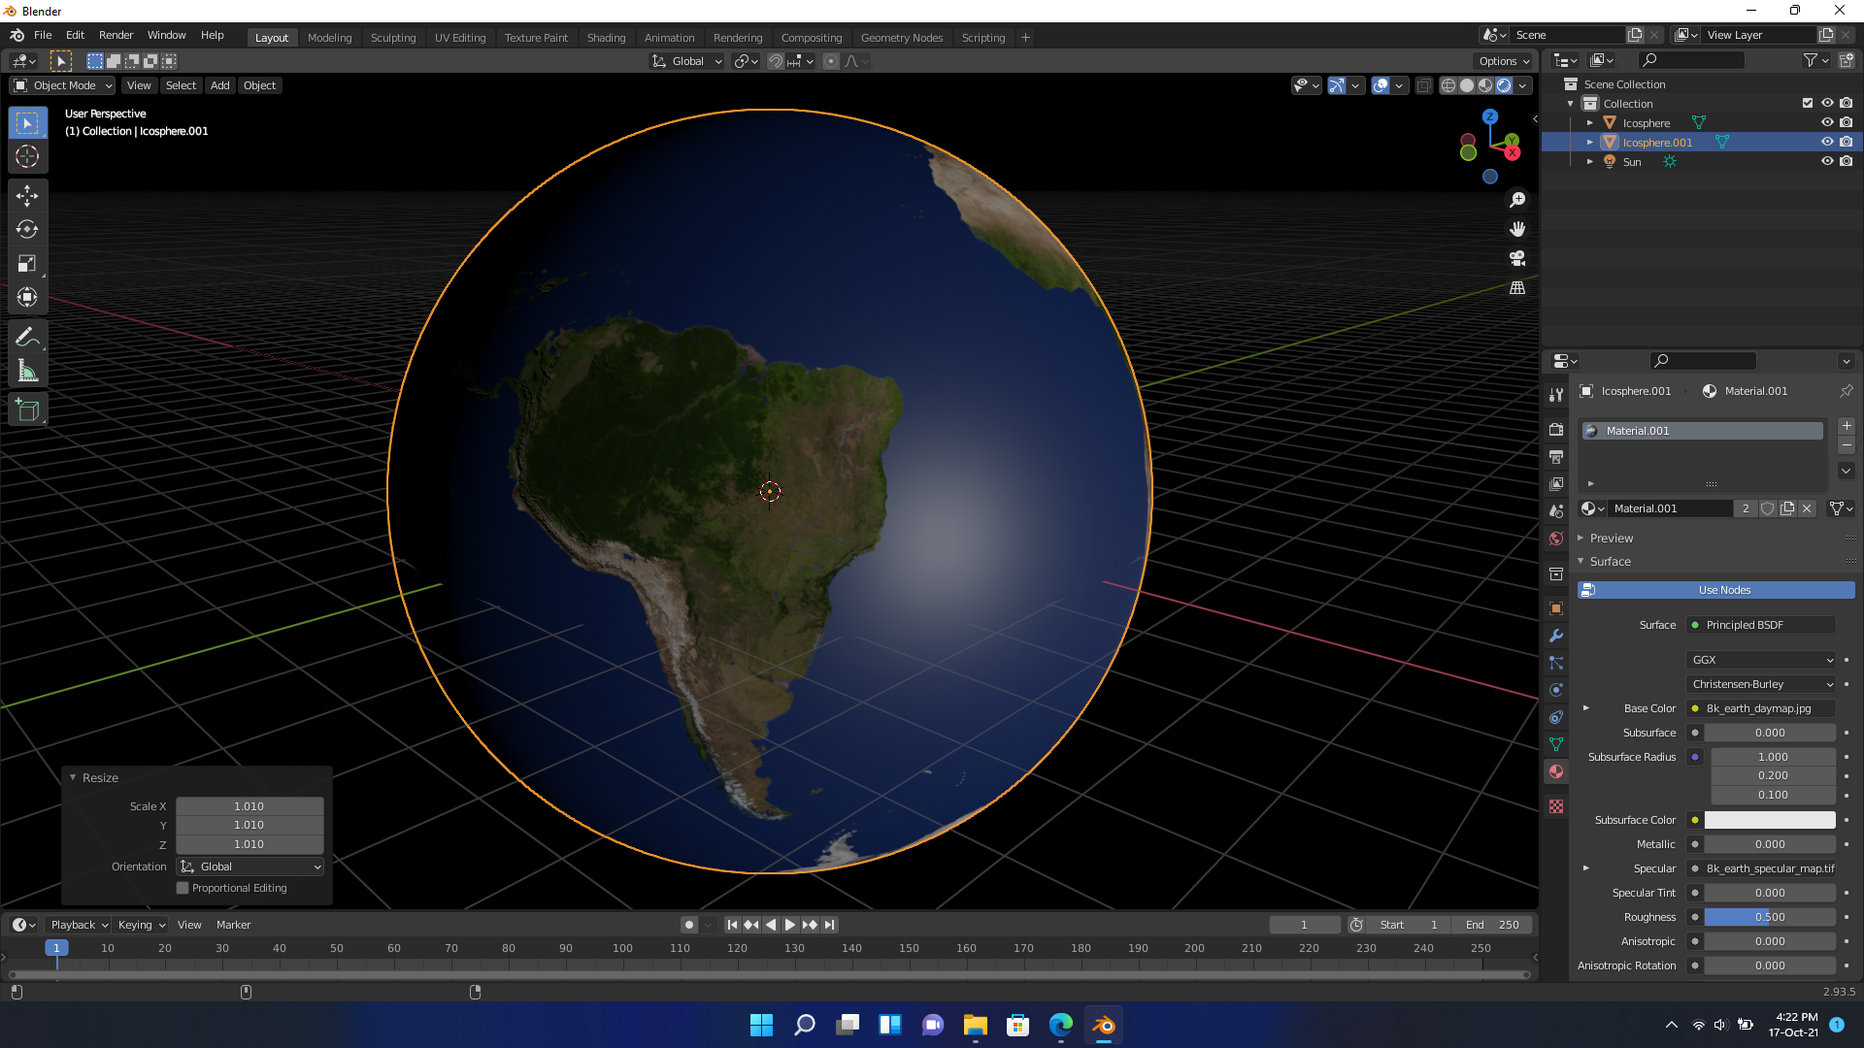Select the Measure ruler tool

27,371
